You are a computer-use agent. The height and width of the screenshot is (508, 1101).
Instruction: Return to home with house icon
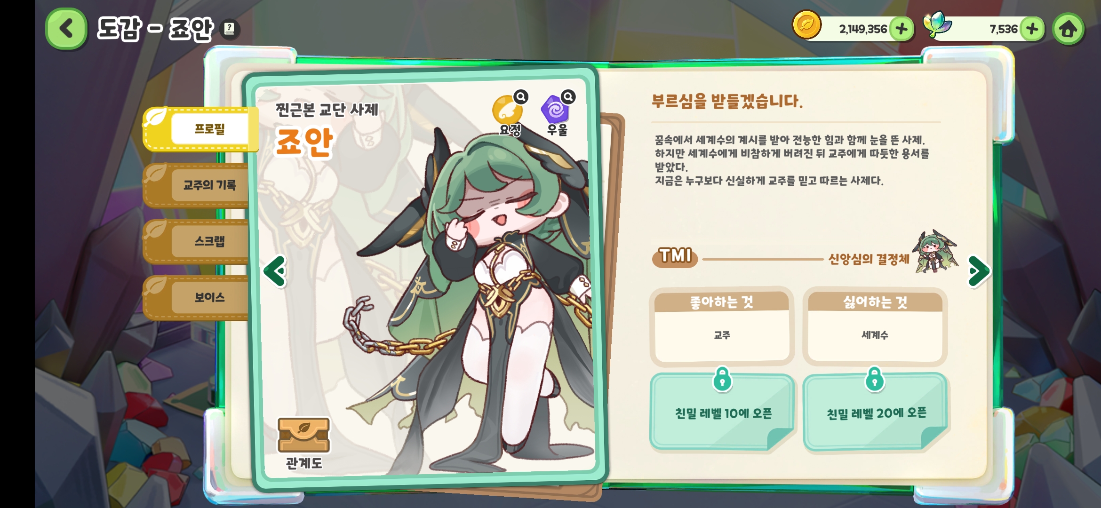click(1068, 29)
